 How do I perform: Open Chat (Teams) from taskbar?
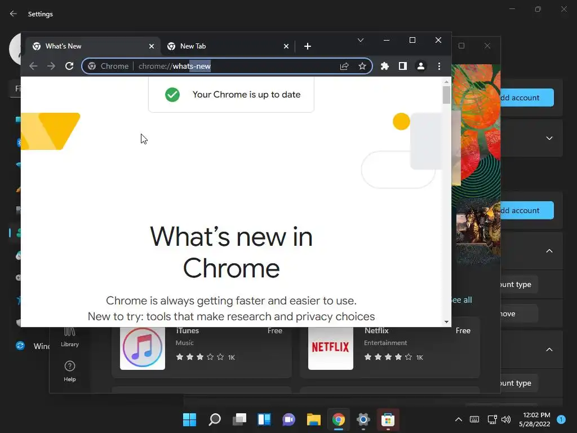coord(289,419)
